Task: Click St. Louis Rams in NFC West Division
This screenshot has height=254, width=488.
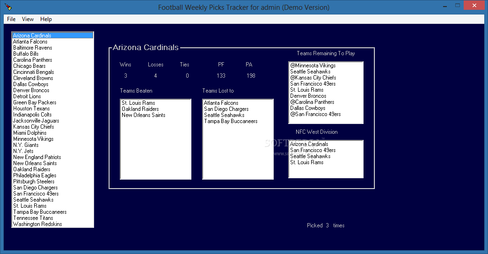Action: coord(326,162)
